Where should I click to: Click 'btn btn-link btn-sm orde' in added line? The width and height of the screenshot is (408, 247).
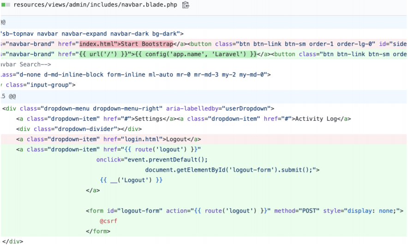click(x=365, y=54)
